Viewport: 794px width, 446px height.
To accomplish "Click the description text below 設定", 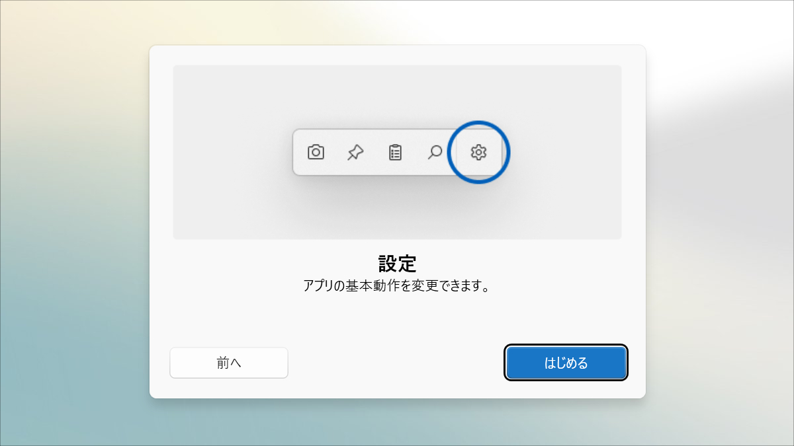I will click(397, 285).
